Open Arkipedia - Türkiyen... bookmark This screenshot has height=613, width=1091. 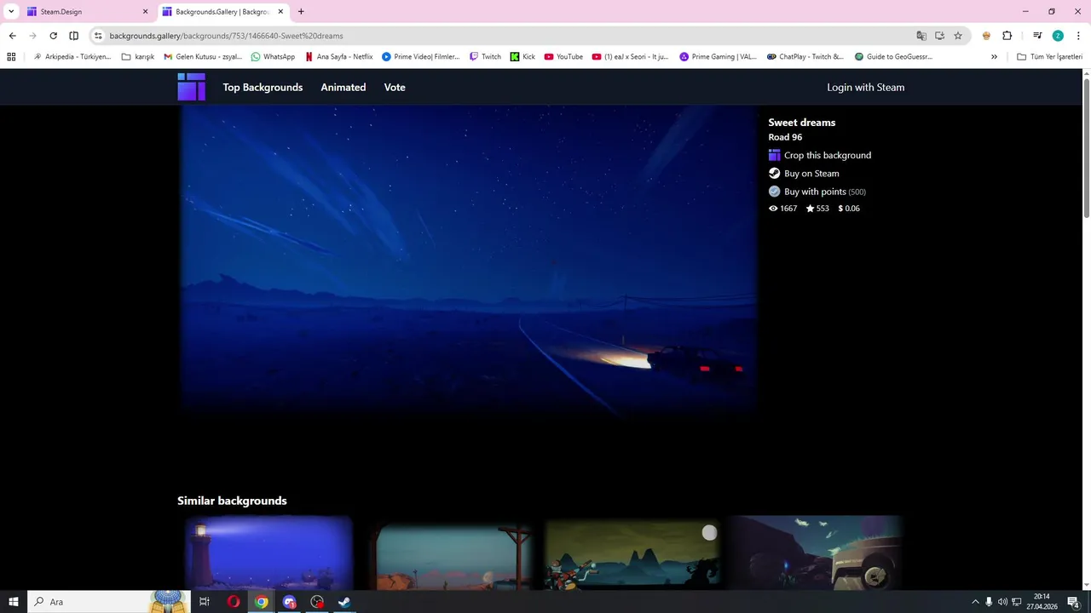[x=72, y=57]
